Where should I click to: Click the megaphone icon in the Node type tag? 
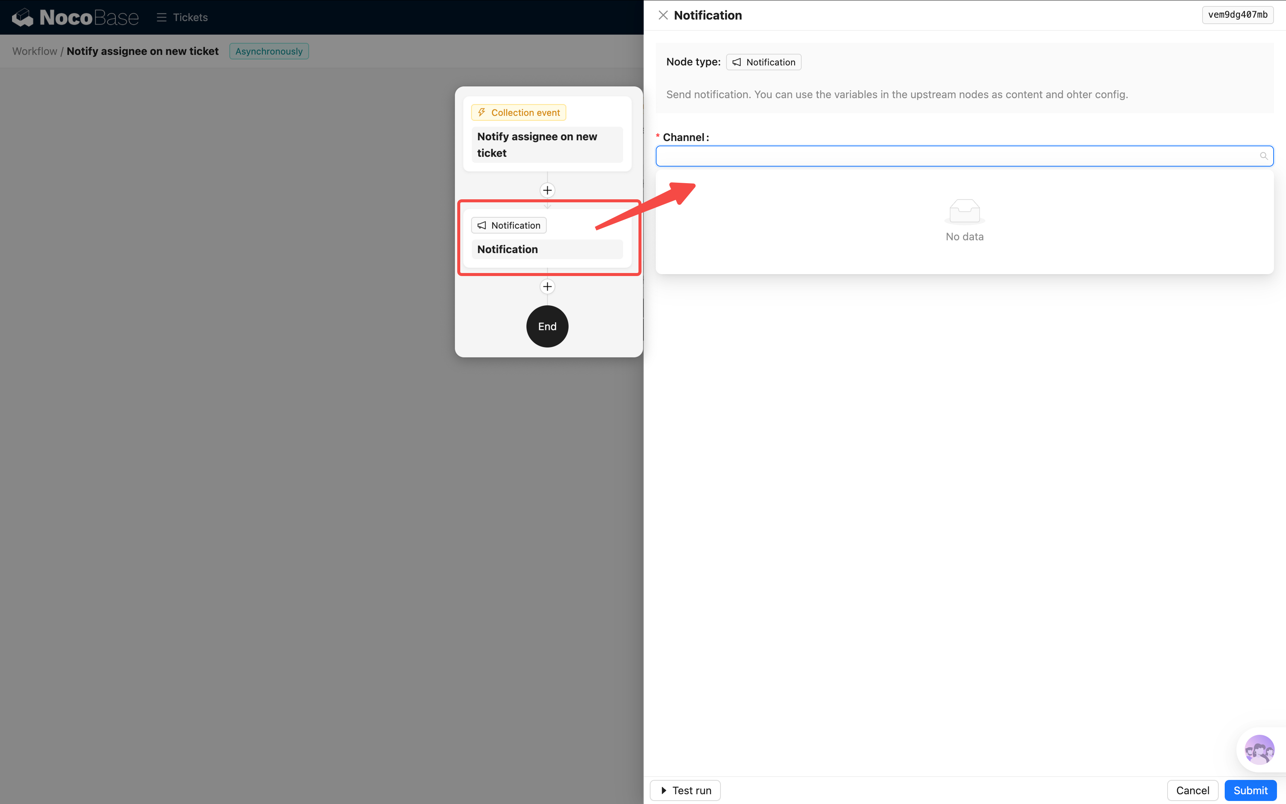[736, 62]
